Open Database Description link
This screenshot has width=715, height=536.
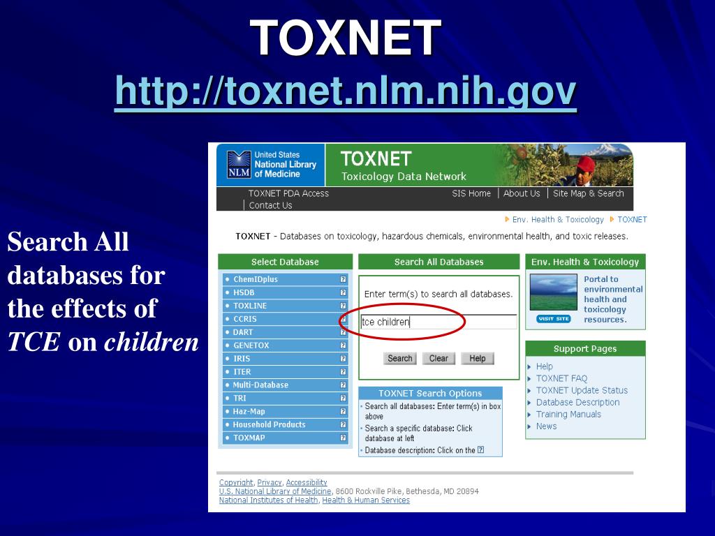coord(577,403)
